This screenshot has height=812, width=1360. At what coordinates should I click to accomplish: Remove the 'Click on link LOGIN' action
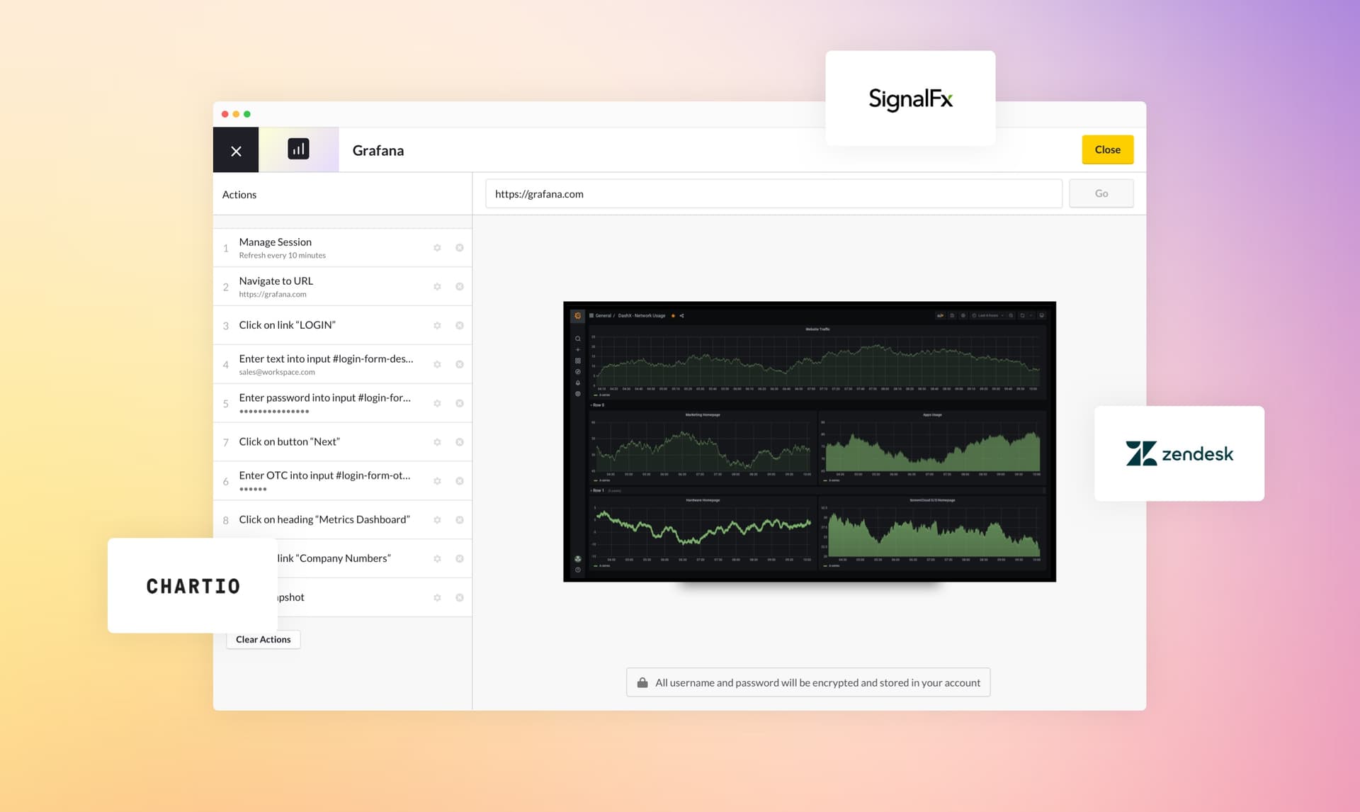[460, 325]
